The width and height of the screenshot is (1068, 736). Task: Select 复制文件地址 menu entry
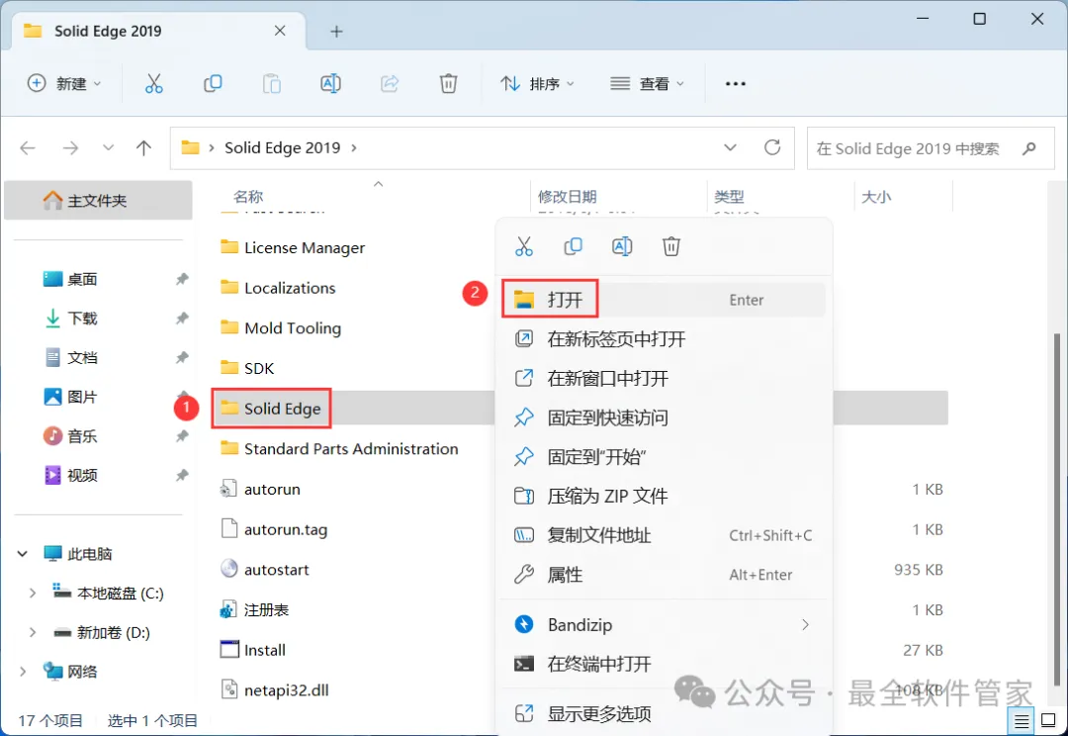pyautogui.click(x=664, y=535)
